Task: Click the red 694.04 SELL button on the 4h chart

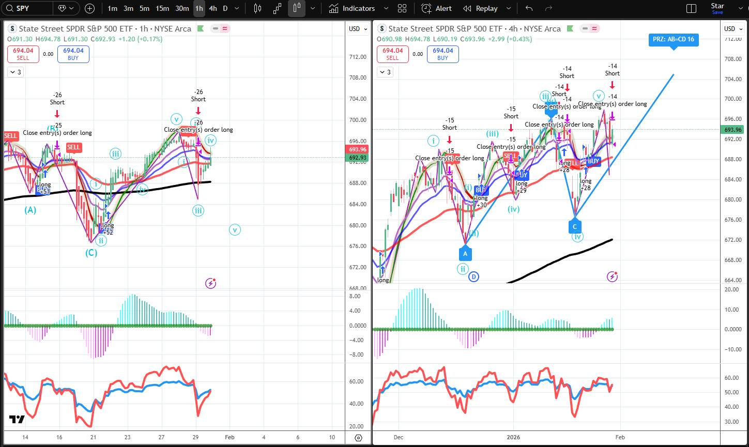Action: coord(392,54)
